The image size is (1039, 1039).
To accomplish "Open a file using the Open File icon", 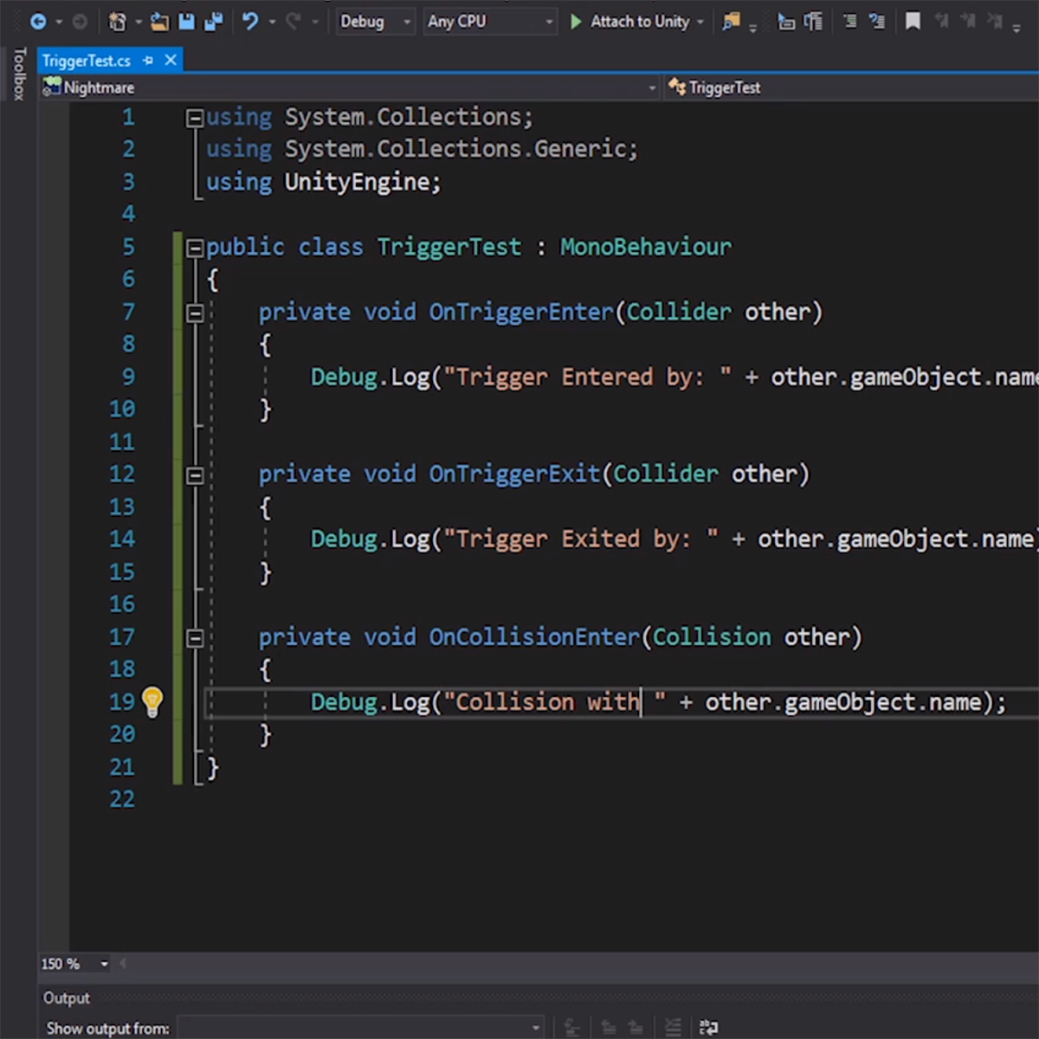I will pos(159,22).
